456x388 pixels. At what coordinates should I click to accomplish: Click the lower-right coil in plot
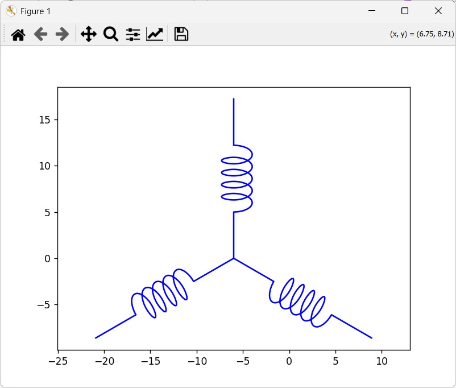click(x=300, y=303)
